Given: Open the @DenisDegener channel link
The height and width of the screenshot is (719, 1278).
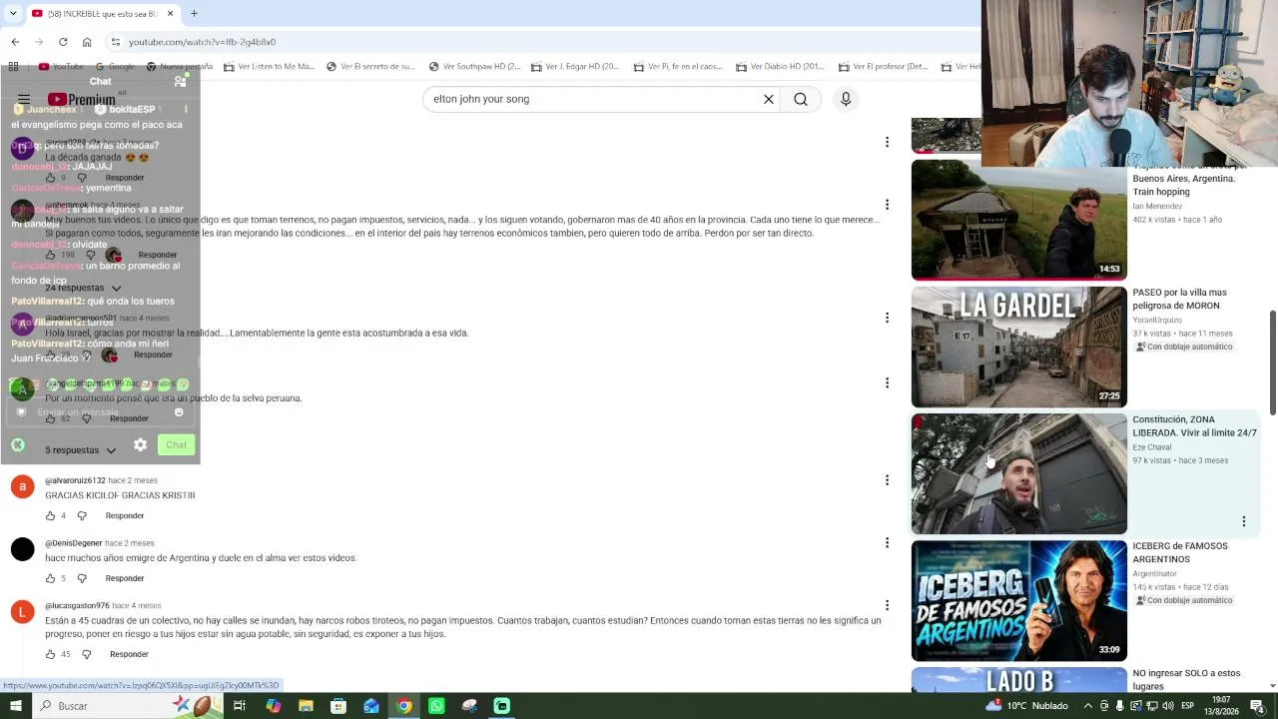Looking at the screenshot, I should [x=74, y=543].
